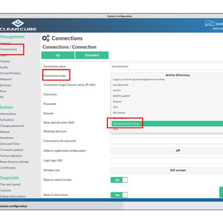Toggle the Show in start menu switch
Image resolution: width=223 pixels, height=219 pixels.
(x=119, y=195)
